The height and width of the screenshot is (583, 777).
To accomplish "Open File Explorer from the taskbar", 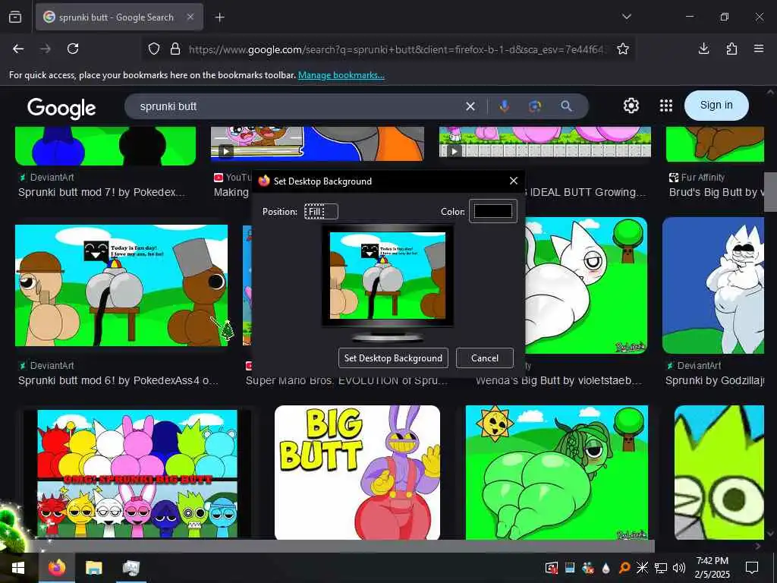I will click(x=93, y=568).
